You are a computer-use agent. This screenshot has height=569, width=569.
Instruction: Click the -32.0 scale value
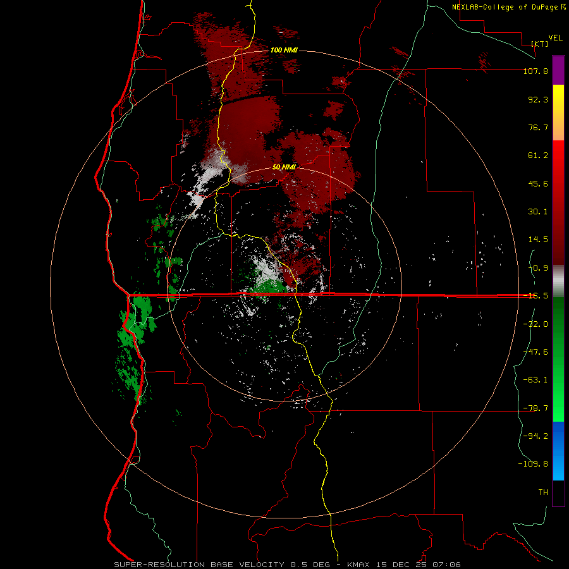pos(535,324)
